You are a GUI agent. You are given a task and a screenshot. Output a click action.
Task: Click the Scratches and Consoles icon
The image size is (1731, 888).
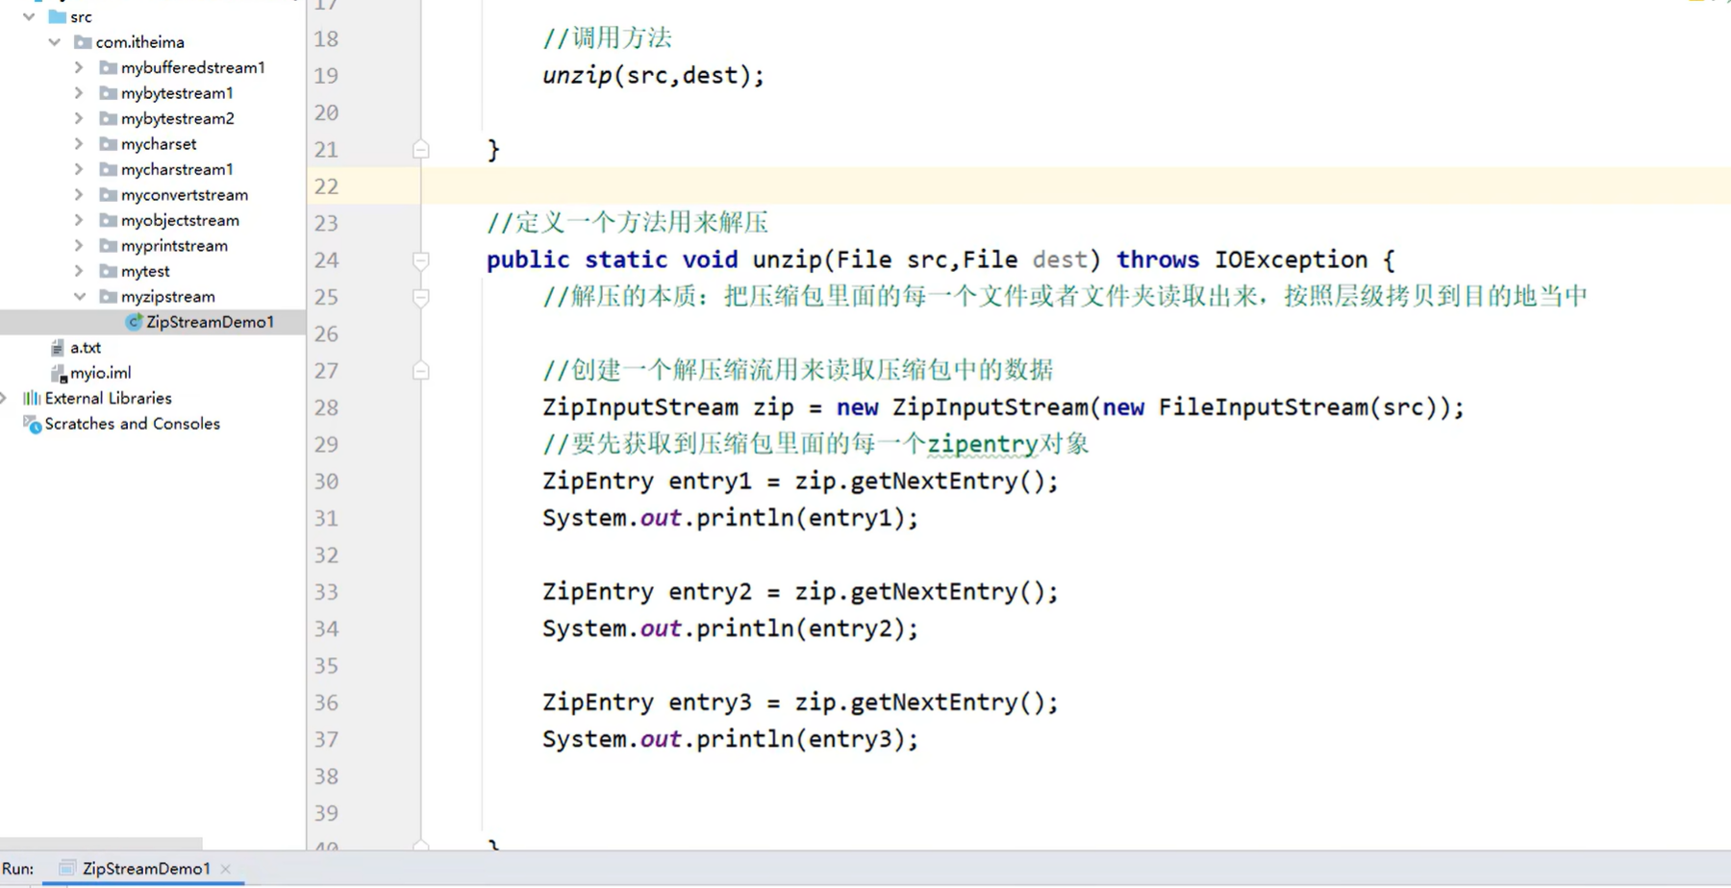[32, 423]
